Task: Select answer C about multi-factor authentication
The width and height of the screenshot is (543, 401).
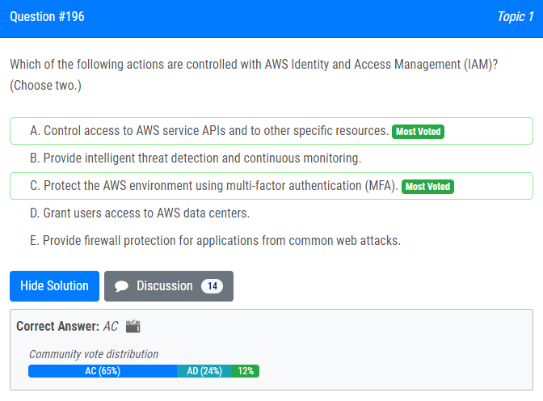Action: [x=271, y=186]
